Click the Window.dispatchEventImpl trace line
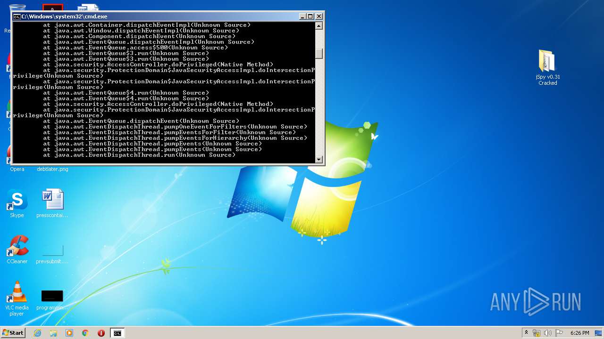Viewport: 604px width, 339px height. click(142, 31)
